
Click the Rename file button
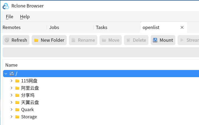point(83,40)
